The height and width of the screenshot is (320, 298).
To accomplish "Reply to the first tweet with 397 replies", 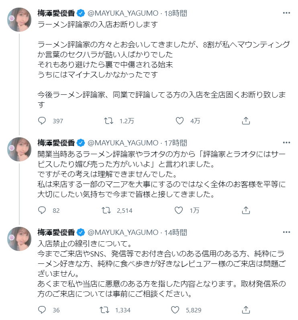I will point(43,121).
